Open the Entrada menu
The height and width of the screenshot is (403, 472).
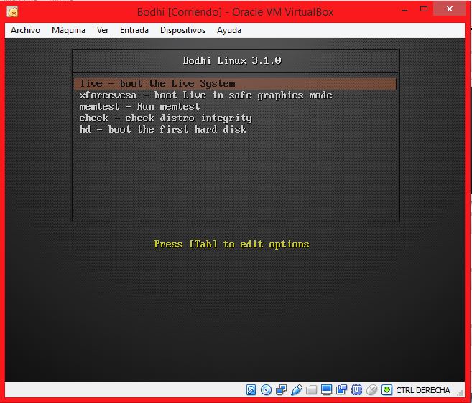tap(134, 30)
